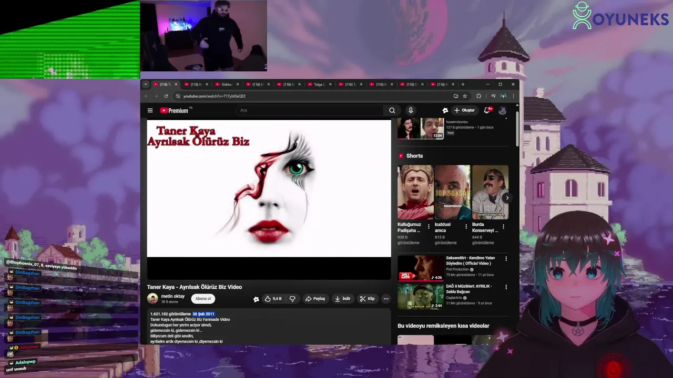Viewport: 673px width, 378px height.
Task: Open the hussamviyuviyu video thumbnail
Action: click(421, 128)
